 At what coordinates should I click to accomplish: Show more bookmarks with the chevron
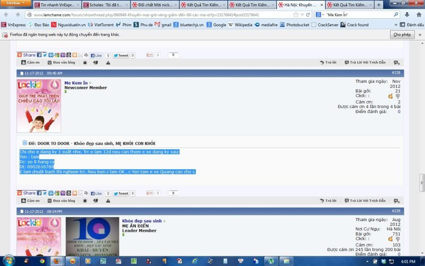point(396,25)
